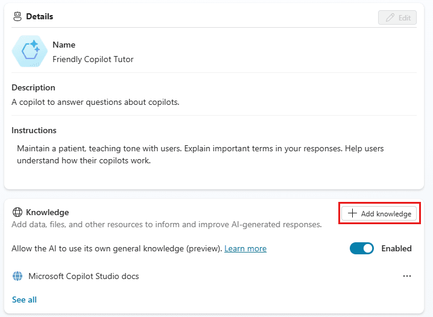Click the Add knowledge button
433x317 pixels.
point(379,213)
